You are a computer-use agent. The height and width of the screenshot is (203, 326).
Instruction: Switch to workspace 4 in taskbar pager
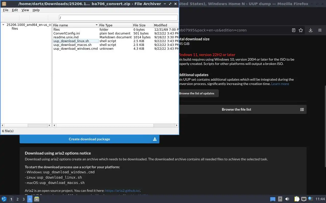(30, 199)
